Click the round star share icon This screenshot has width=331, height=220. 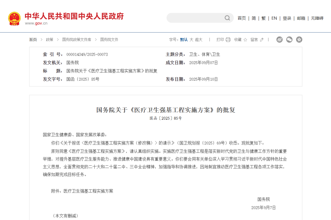tap(299, 40)
